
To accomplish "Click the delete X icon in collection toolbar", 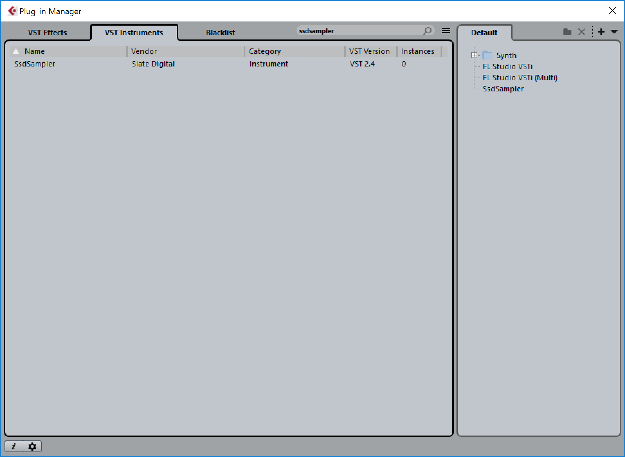I will pyautogui.click(x=582, y=32).
